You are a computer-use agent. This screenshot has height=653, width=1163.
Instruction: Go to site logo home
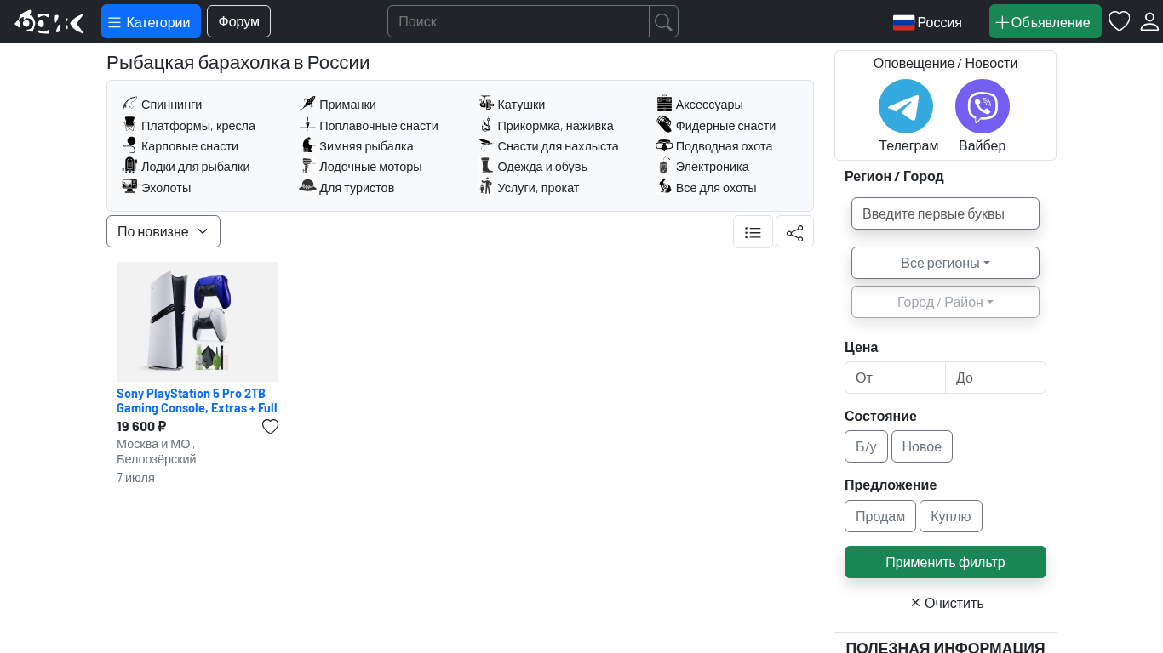49,21
